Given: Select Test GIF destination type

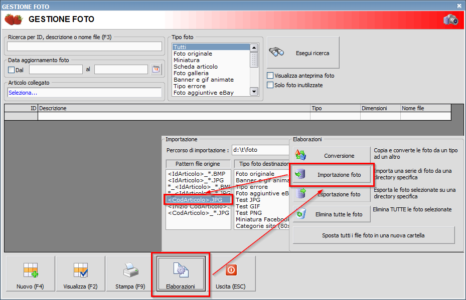Looking at the screenshot, I should tap(262, 206).
